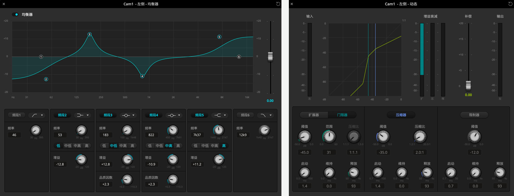Open the 频段3 filter type dropdown
This screenshot has width=514, height=196.
tap(129, 115)
